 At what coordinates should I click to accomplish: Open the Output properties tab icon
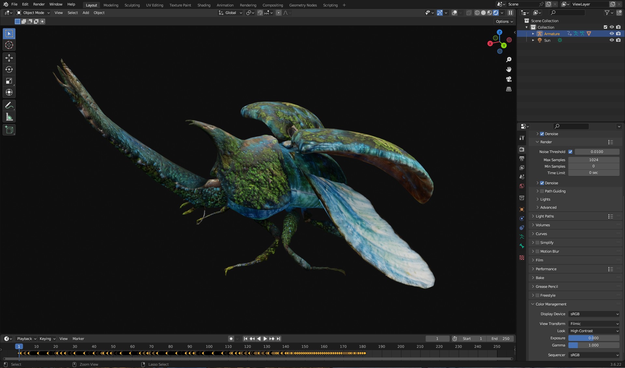(x=522, y=159)
